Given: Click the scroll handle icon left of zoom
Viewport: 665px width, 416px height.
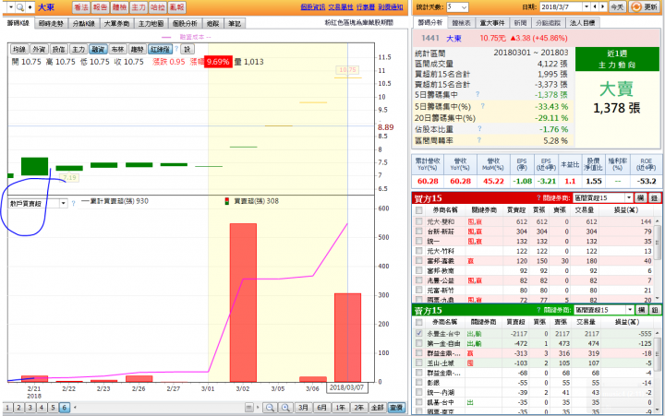Looking at the screenshot, I should 249,408.
